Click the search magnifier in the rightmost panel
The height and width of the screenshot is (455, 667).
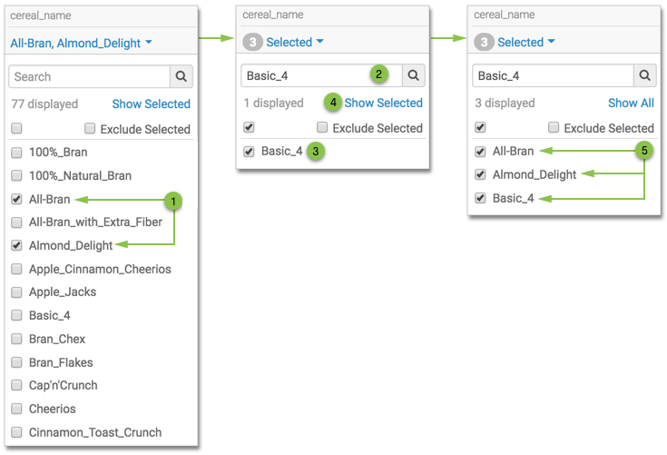(x=645, y=76)
